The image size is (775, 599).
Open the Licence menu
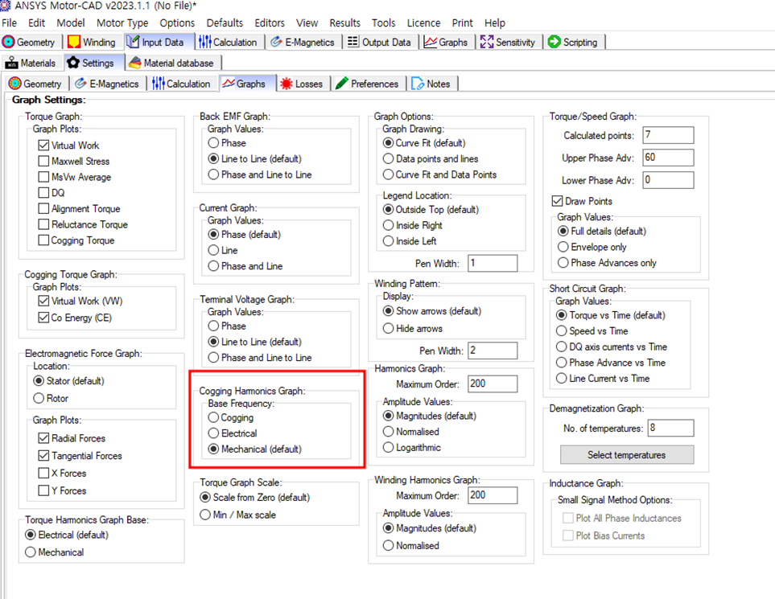coord(423,23)
